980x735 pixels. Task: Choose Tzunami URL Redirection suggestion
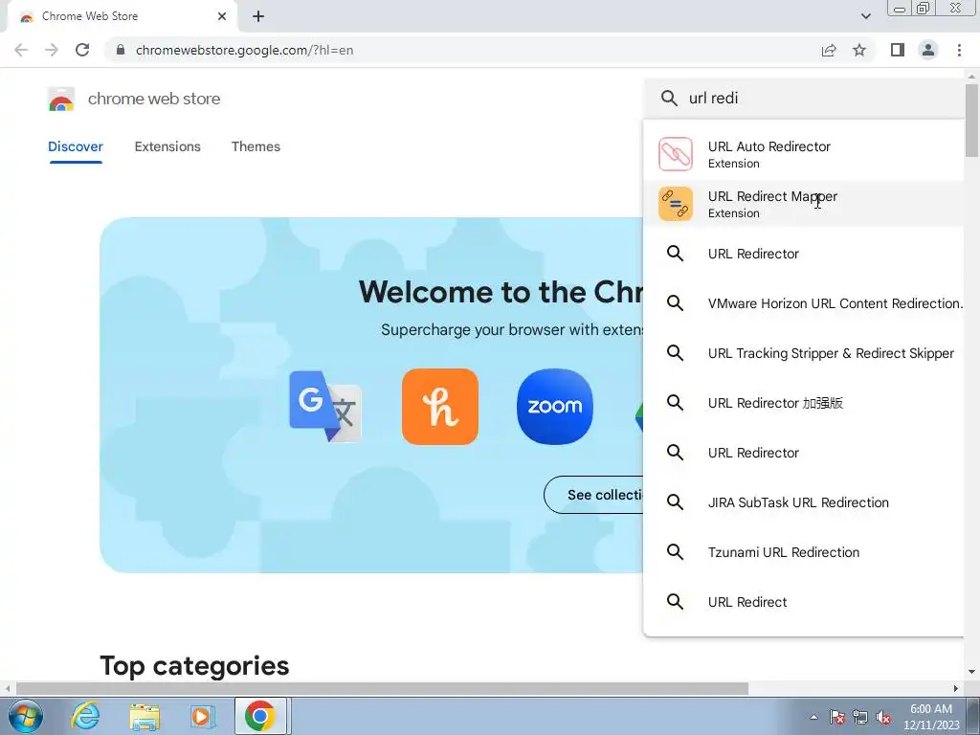tap(804, 552)
